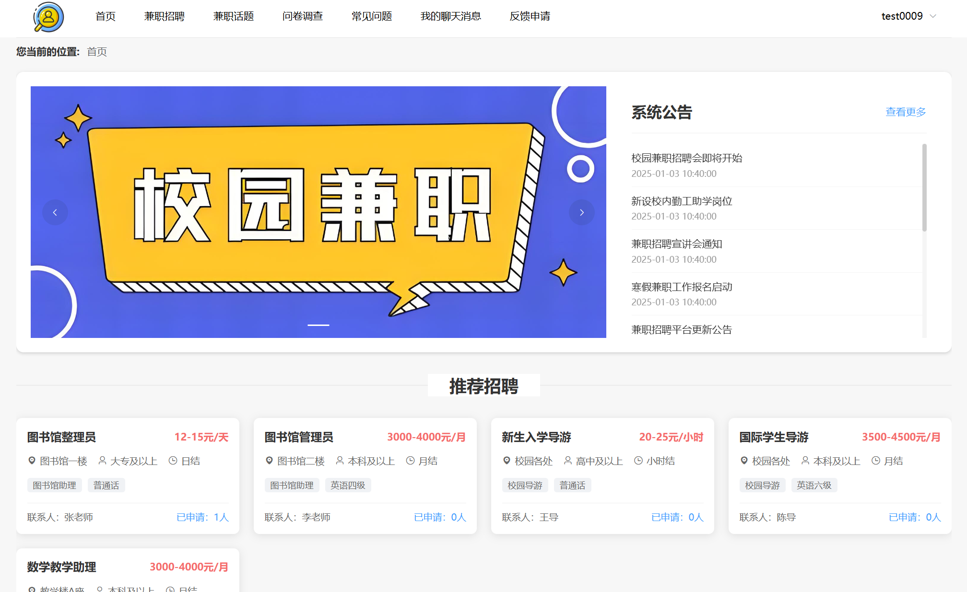Click location pin icon on 新生入学导游 card
The height and width of the screenshot is (592, 967).
point(507,461)
